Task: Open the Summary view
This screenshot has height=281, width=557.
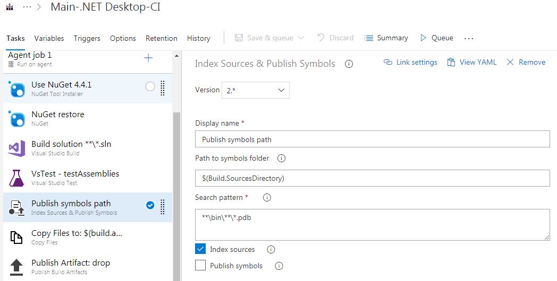Action: click(386, 38)
